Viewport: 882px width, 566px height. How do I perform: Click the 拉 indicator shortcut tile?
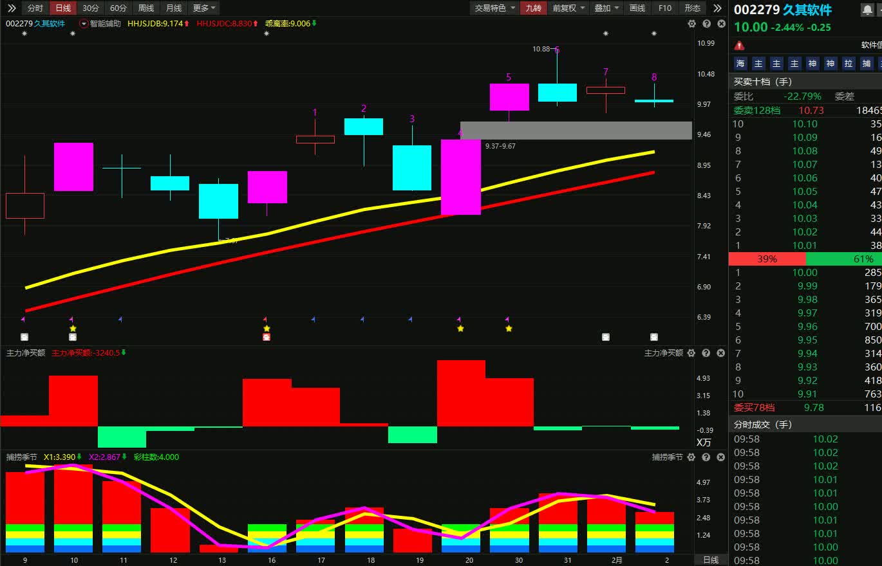[849, 64]
